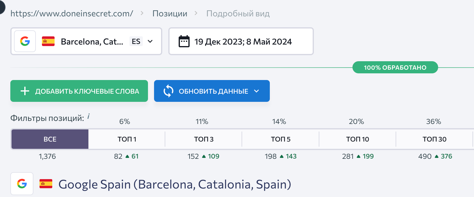This screenshot has height=197, width=474.
Task: Click the Spain flag icon in location selector
Action: 48,41
